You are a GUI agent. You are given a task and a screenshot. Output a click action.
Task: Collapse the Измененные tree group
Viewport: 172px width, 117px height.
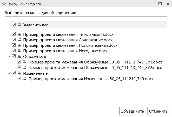point(9,73)
